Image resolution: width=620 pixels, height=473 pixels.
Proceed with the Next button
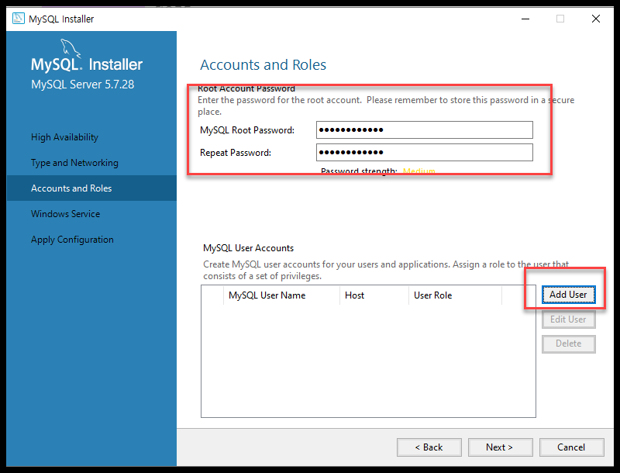point(500,447)
